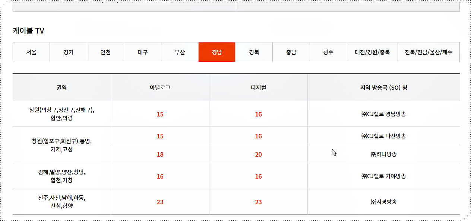Viewport: 471px width, 221px height.
Task: Select the 대전/강원/충북 tab
Action: pyautogui.click(x=372, y=52)
